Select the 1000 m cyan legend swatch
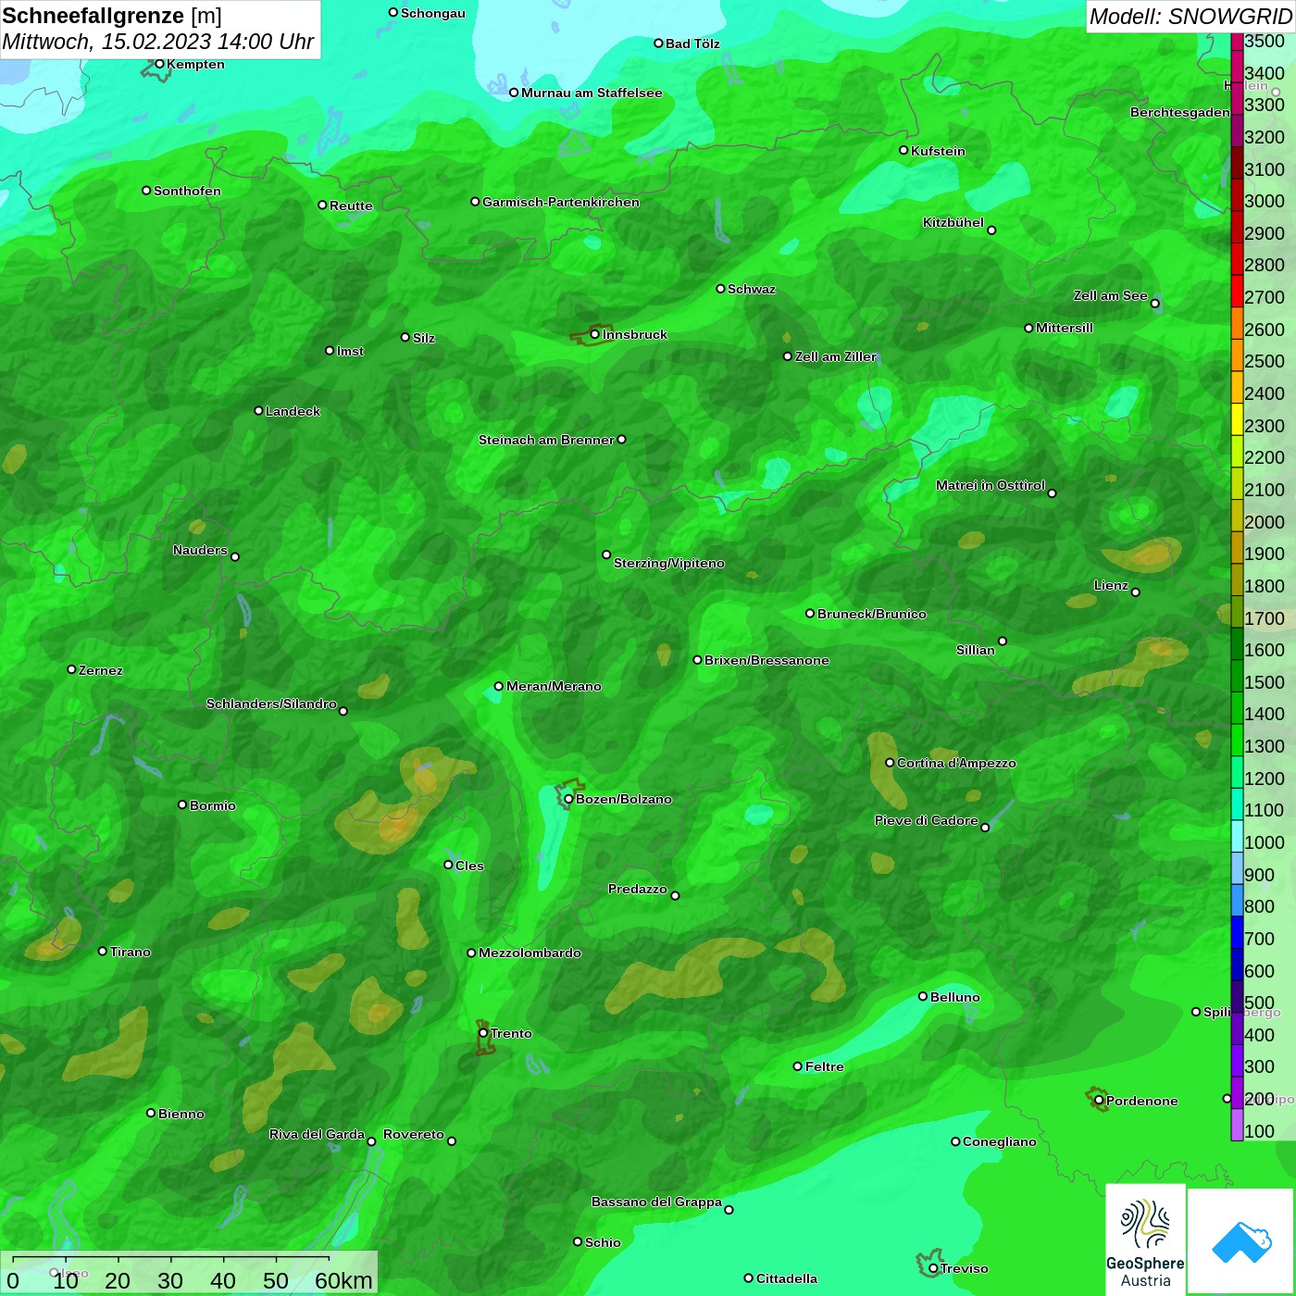 tap(1237, 836)
